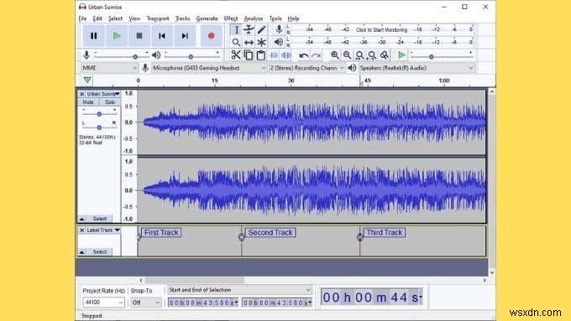Open the View menu

(x=134, y=18)
